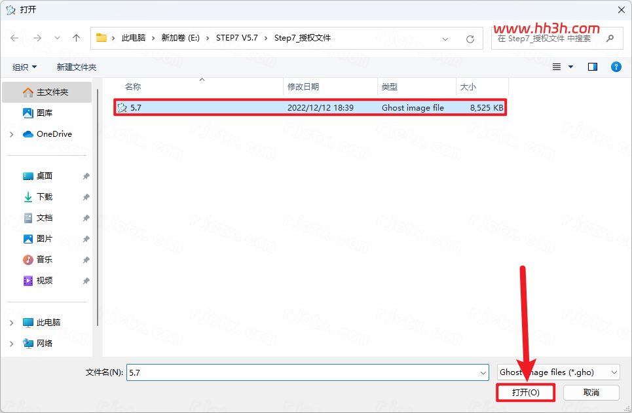The height and width of the screenshot is (413, 632).
Task: Expand the 网络 tree node
Action: click(x=12, y=344)
